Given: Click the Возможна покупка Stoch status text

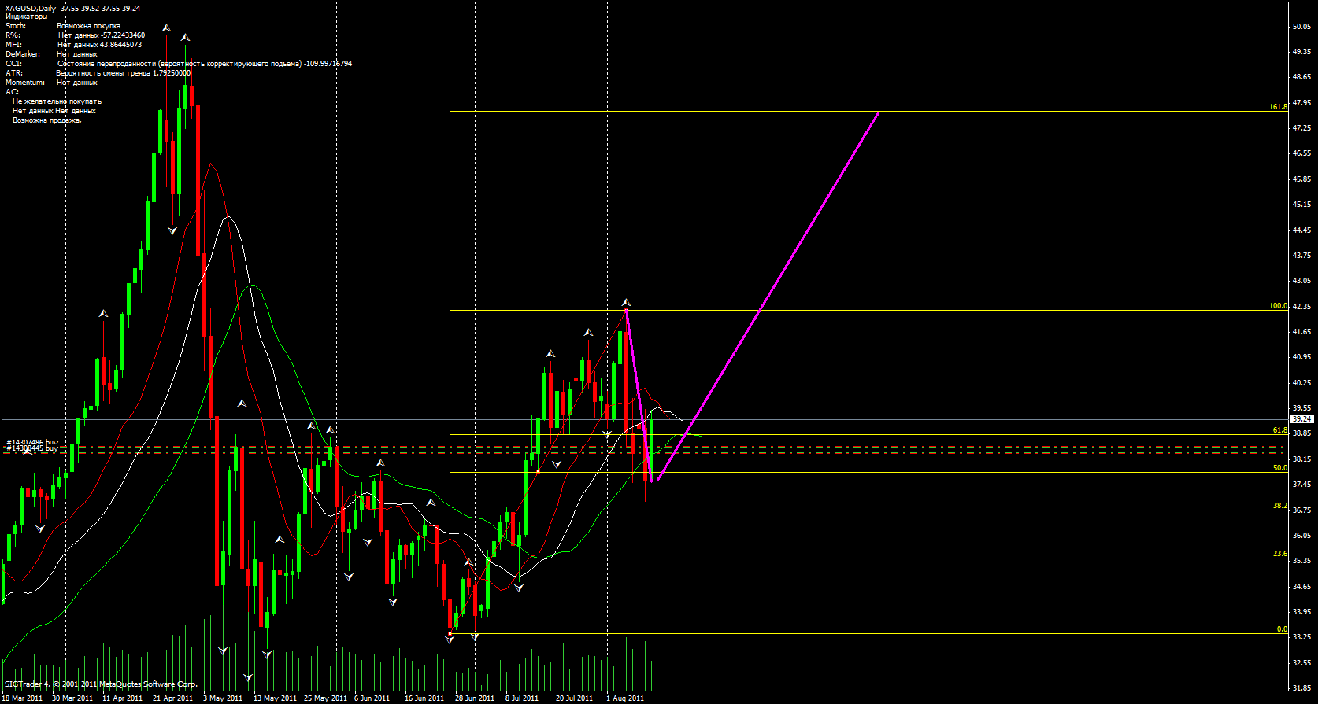Looking at the screenshot, I should (88, 26).
